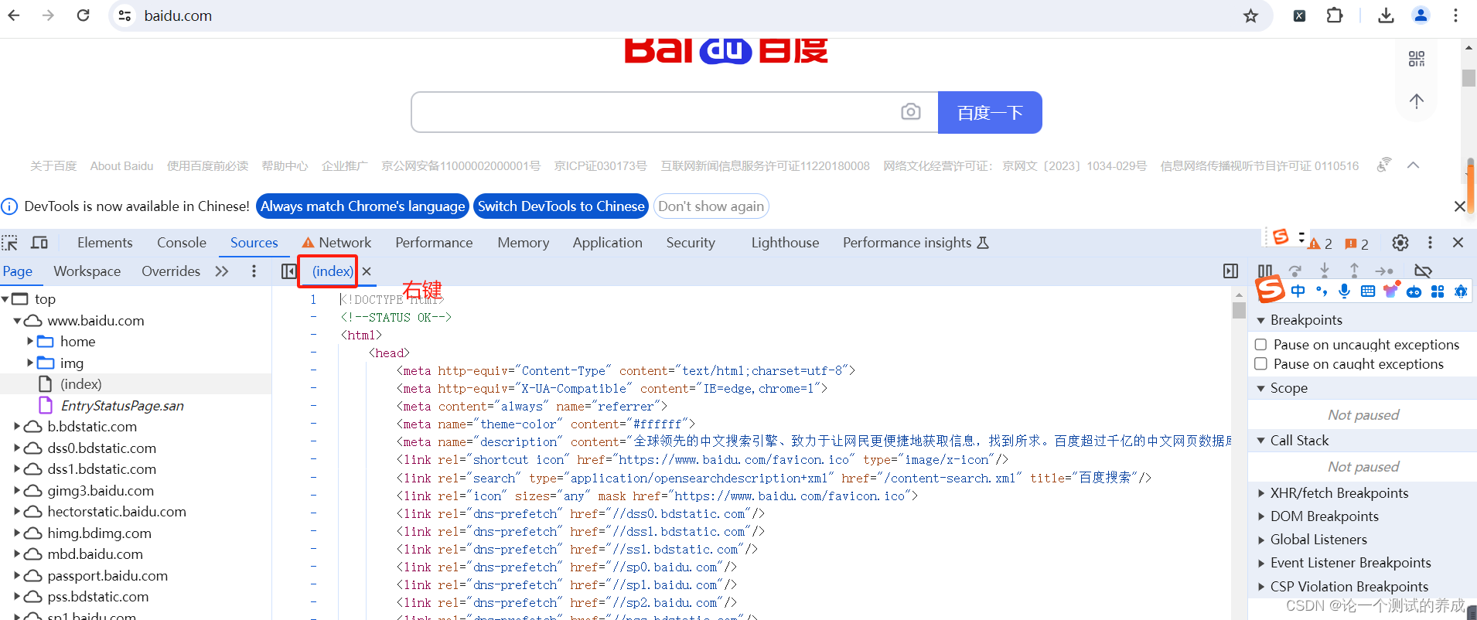
Task: Expand the home folder
Action: tap(30, 341)
